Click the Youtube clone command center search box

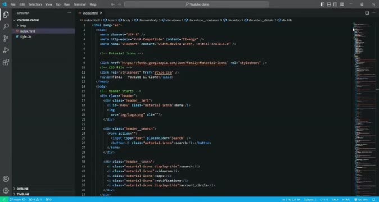pos(196,4)
